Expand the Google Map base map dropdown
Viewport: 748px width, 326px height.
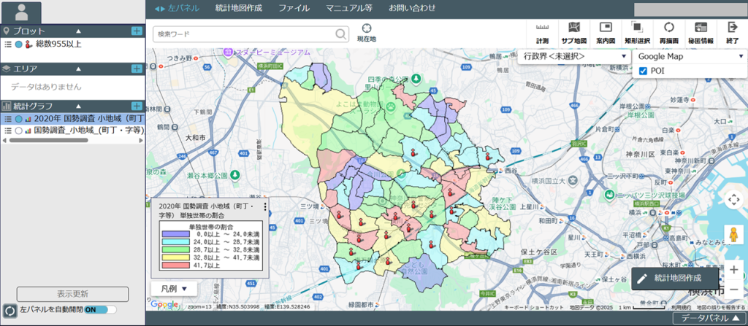click(689, 56)
